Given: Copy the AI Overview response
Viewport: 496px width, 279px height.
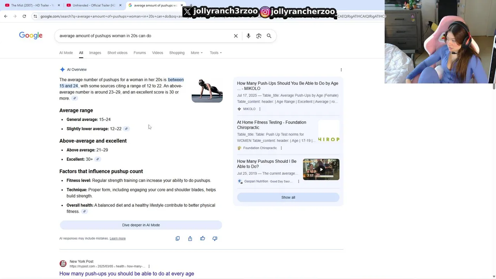Looking at the screenshot, I should 177,238.
